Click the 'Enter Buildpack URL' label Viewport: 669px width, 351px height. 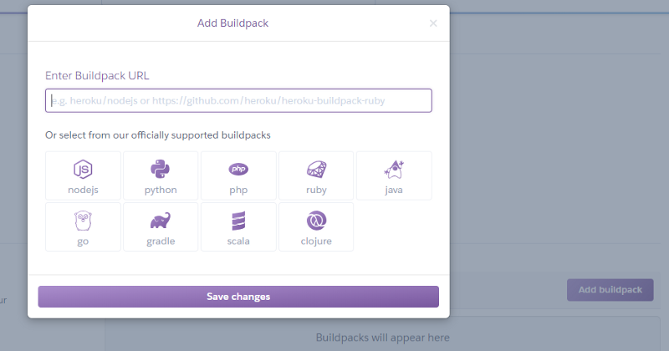pos(97,75)
